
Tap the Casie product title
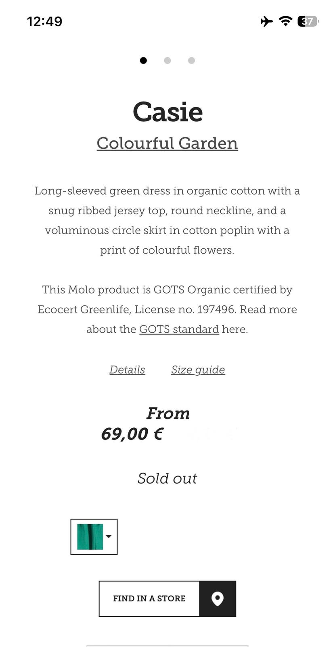pos(167,112)
